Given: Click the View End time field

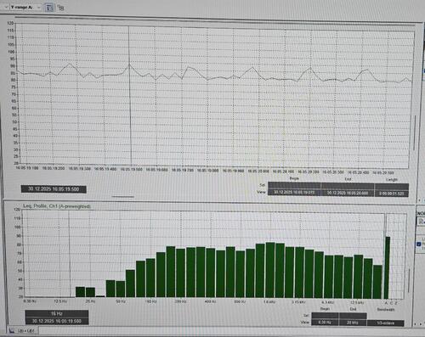Looking at the screenshot, I should pos(348,193).
